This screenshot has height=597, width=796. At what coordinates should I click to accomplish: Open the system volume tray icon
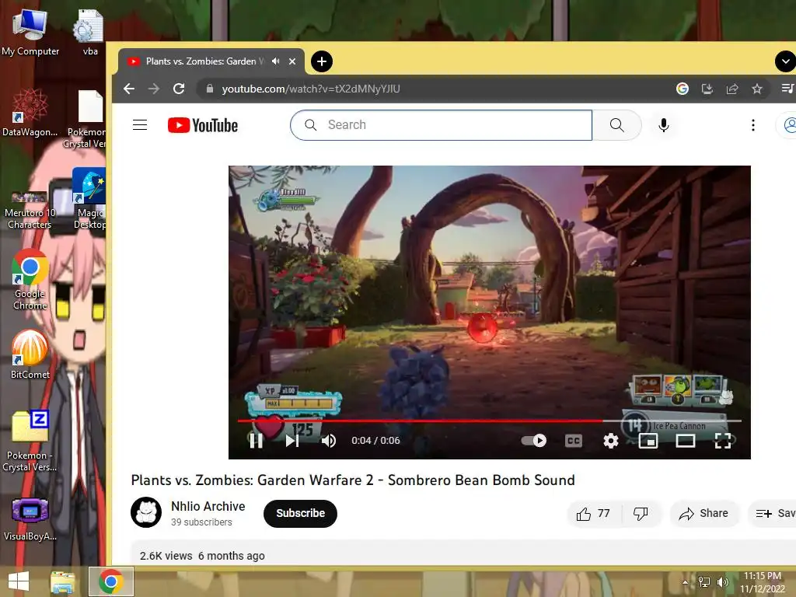(x=722, y=582)
